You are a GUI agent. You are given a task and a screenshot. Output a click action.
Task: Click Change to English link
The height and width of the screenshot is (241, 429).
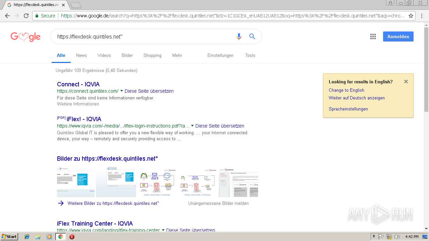pos(347,90)
